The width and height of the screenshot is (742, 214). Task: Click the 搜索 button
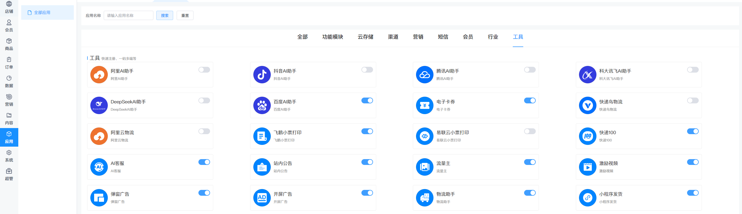tap(165, 15)
